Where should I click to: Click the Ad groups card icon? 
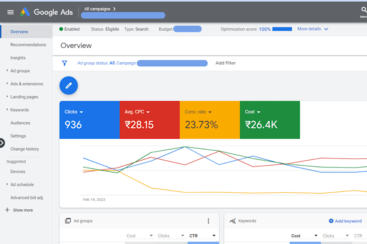click(68, 221)
